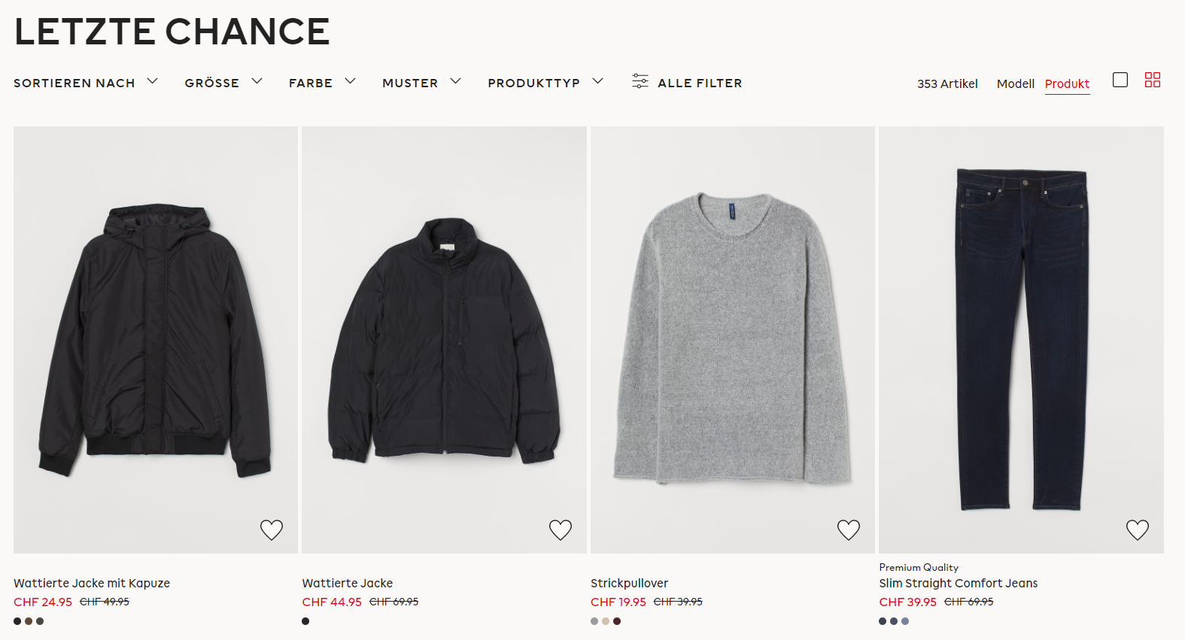
Task: Open the Grösse size filter
Action: 223,82
